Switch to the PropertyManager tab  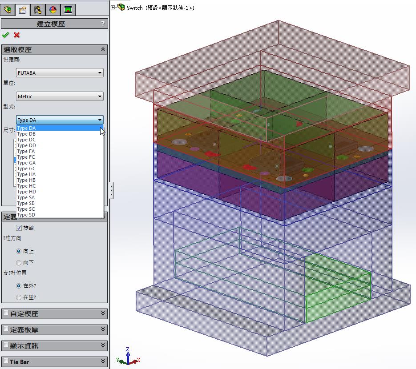click(22, 9)
